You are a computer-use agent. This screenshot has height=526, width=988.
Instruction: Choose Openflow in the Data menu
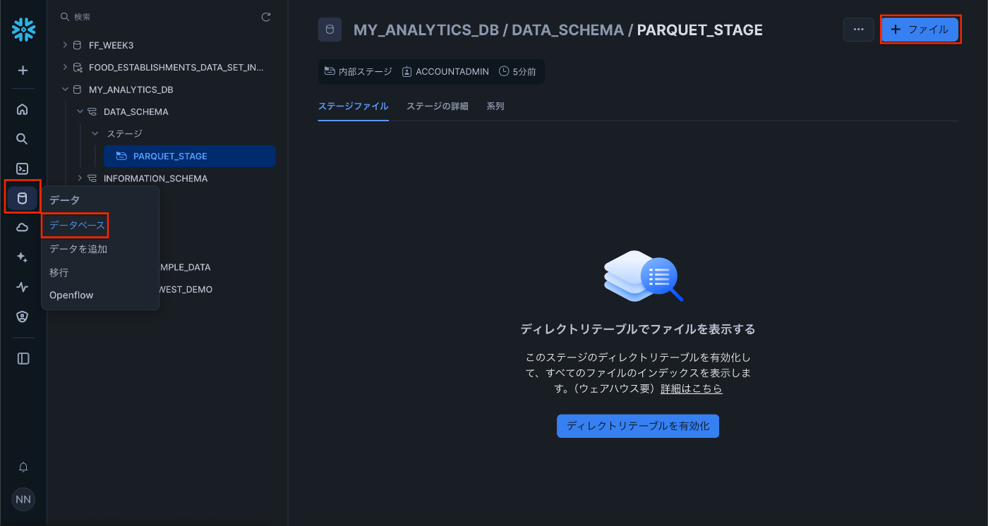71,295
